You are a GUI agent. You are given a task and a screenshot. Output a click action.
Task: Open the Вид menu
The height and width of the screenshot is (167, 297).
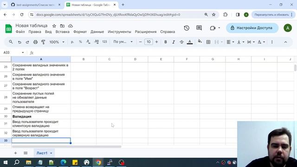point(48,32)
